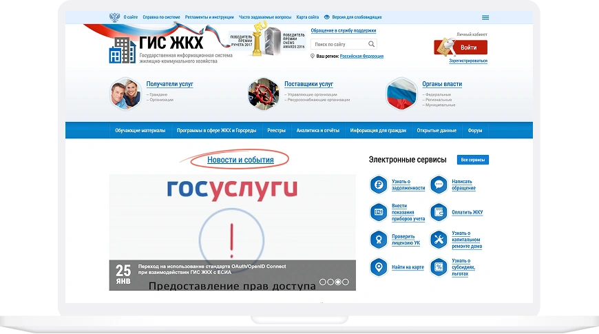Click 'Обращение в службу поддержки' link
The height and width of the screenshot is (334, 599).
pyautogui.click(x=344, y=30)
